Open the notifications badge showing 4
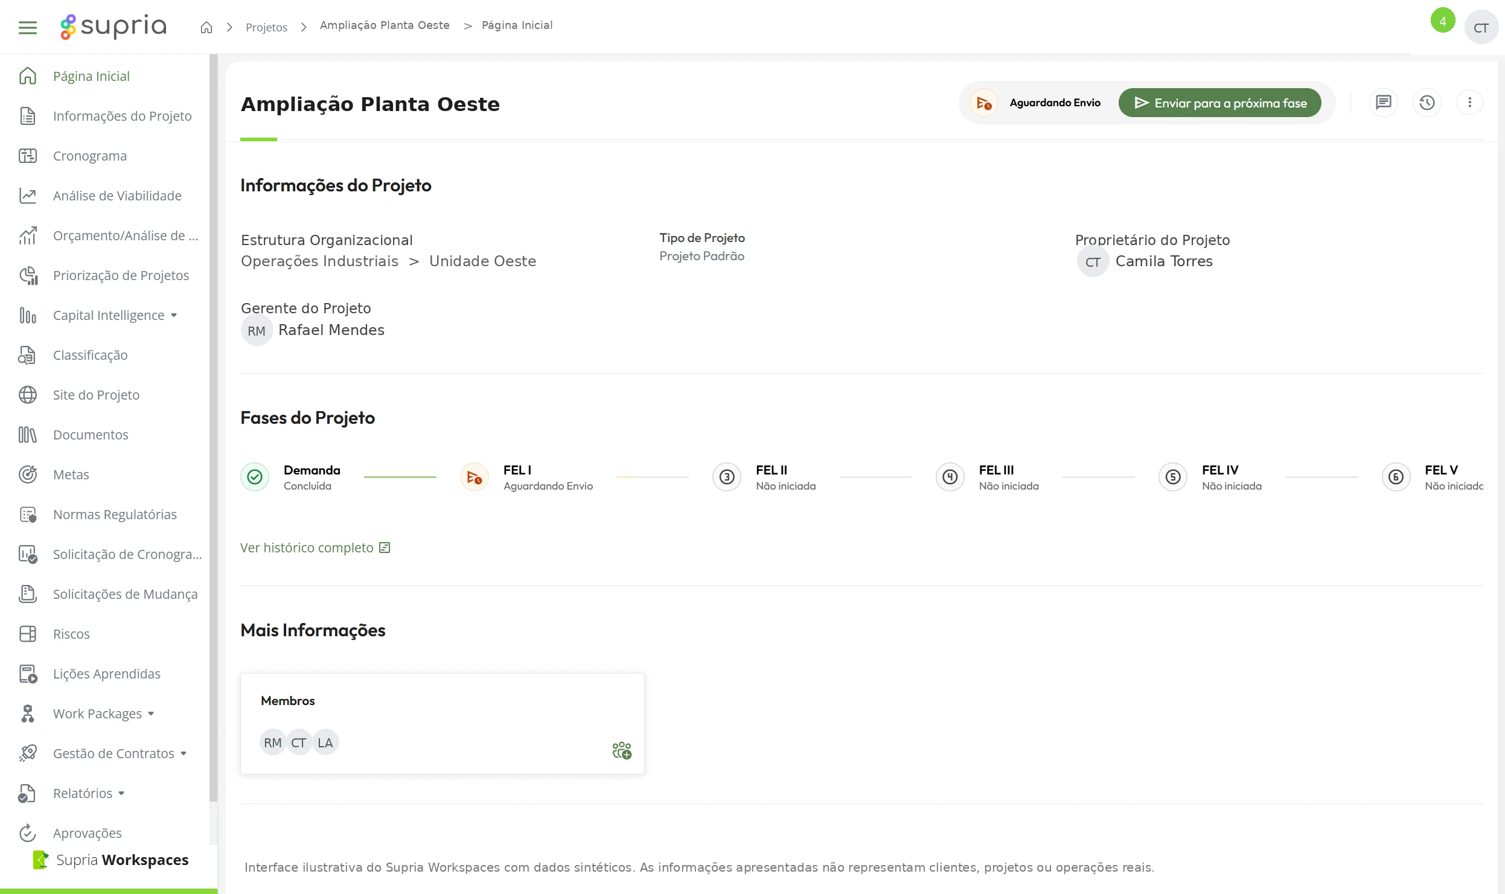Screen dimensions: 1505x894 (1443, 21)
